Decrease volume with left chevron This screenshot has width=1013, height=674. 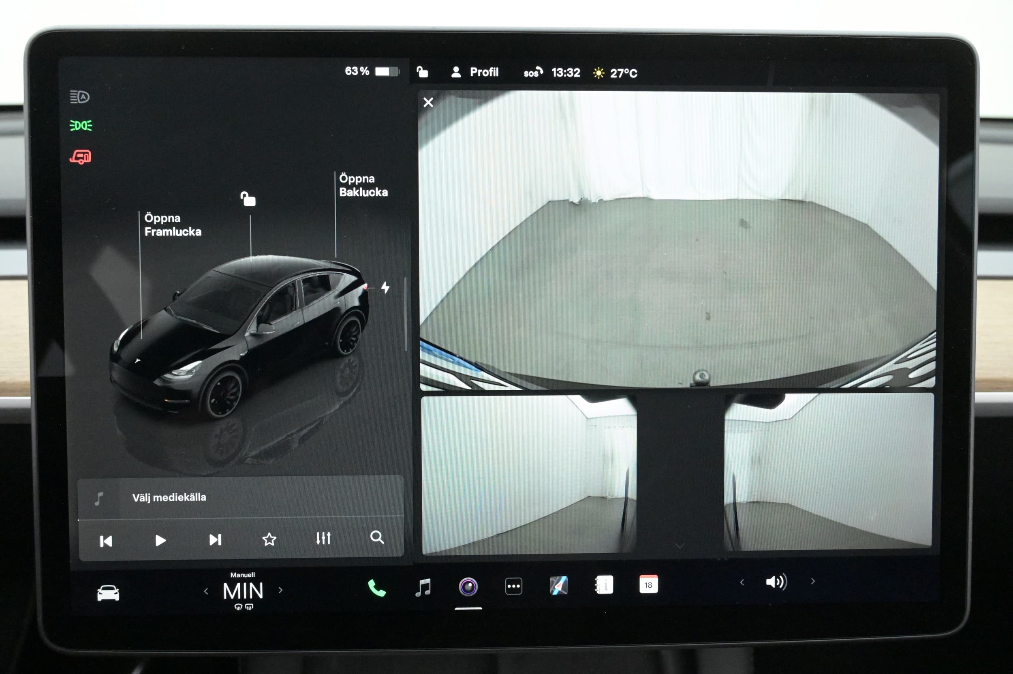(742, 582)
